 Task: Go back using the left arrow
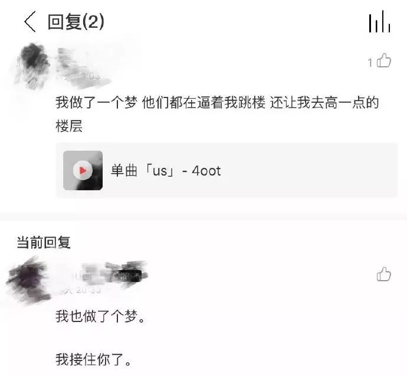30,22
